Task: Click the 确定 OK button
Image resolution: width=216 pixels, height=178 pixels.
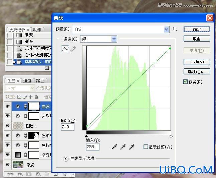Action: click(x=197, y=29)
